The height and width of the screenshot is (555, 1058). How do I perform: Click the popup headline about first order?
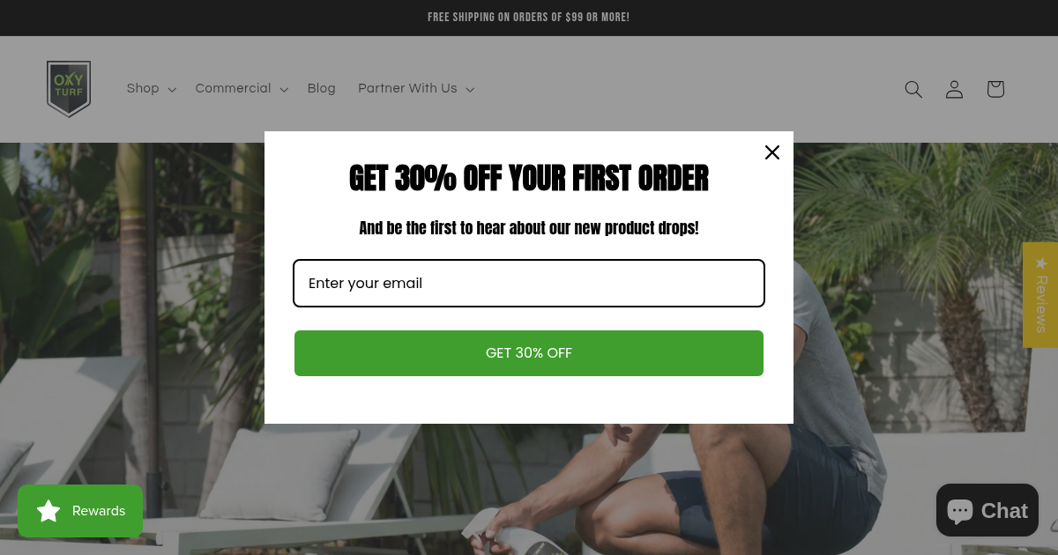(x=529, y=179)
